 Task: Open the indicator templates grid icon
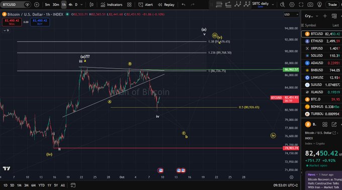point(129,5)
